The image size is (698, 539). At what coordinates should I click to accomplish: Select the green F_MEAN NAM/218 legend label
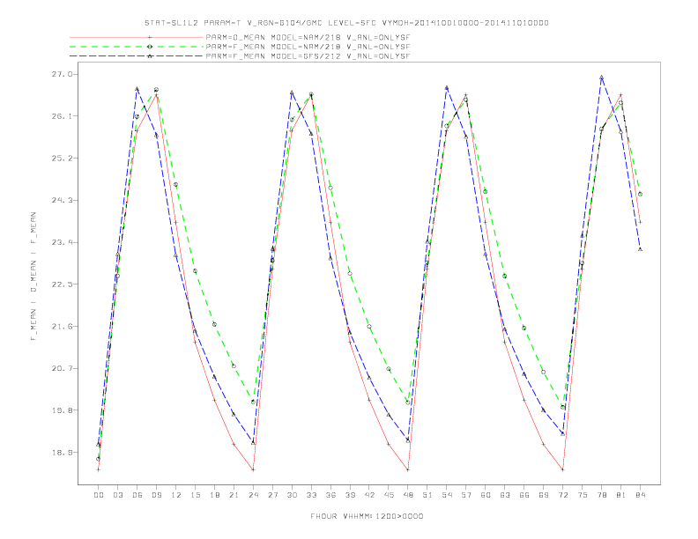pyautogui.click(x=308, y=47)
